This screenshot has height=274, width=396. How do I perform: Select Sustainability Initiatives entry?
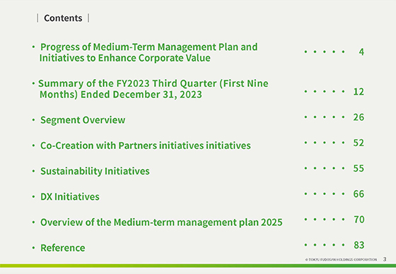95,171
